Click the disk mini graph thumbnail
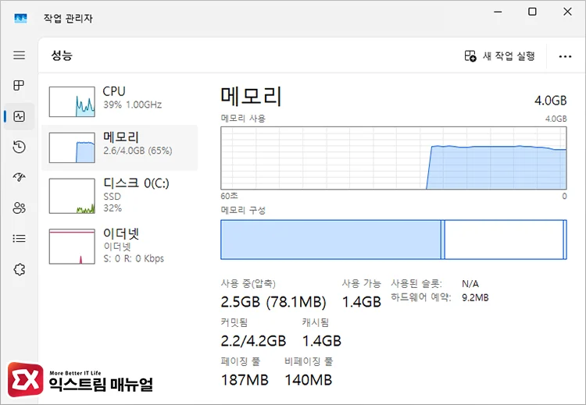The image size is (586, 405). point(72,196)
